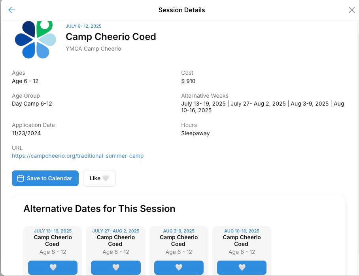Open the Aug 10-16, 2025 session card
Viewport: 359px width, 276px height.
(242, 241)
